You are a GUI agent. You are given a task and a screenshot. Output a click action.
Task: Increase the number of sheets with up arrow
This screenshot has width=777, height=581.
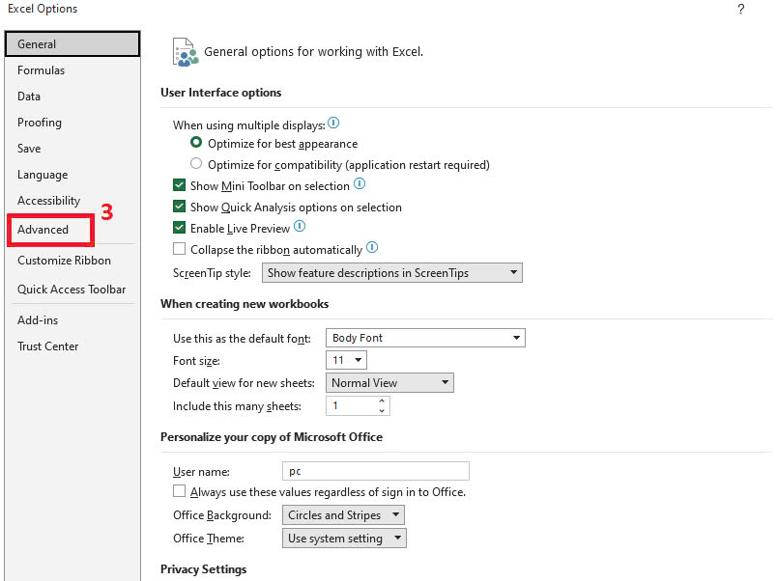pyautogui.click(x=382, y=401)
